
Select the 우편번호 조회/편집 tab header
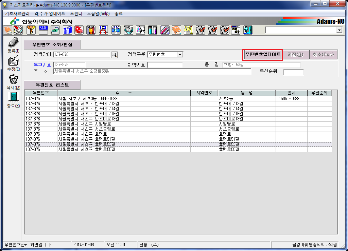coord(52,44)
